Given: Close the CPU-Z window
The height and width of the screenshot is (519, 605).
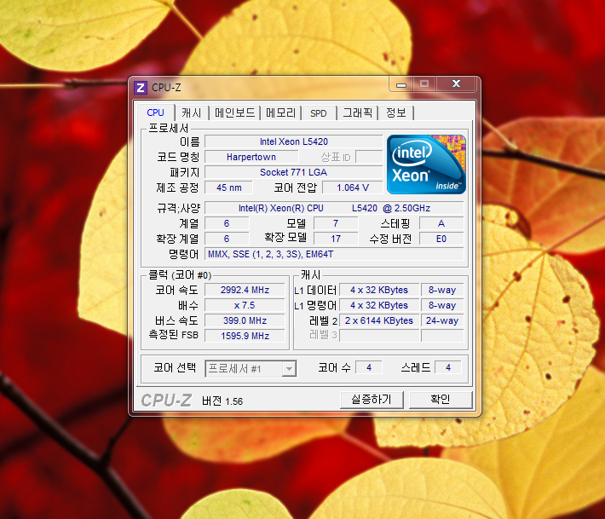Looking at the screenshot, I should point(456,84).
